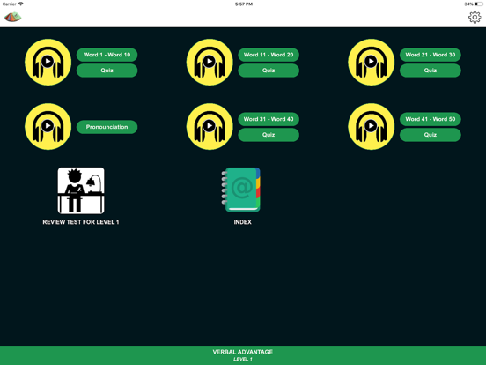486x365 pixels.
Task: Click the VERBAL ADVANTAGE footer title
Action: coord(243,352)
